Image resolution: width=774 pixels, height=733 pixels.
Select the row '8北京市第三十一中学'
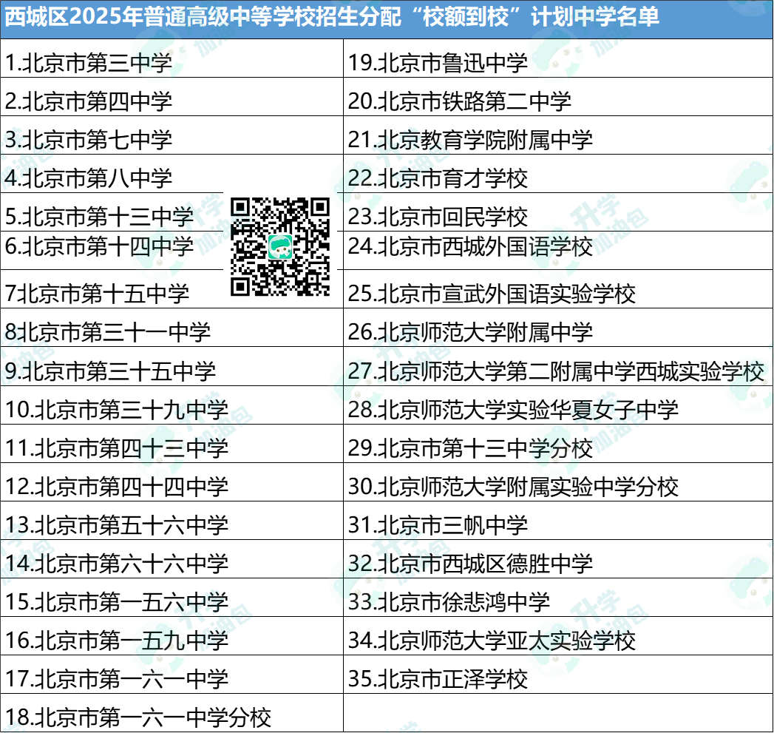(x=172, y=328)
